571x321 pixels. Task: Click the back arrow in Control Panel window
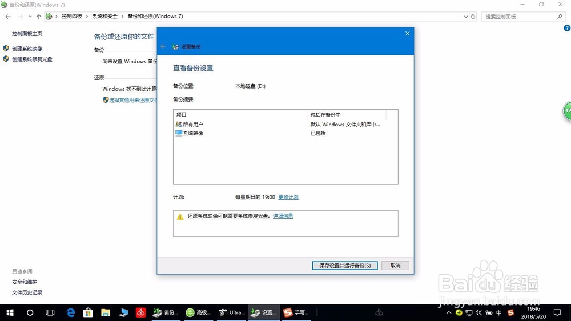pos(8,17)
